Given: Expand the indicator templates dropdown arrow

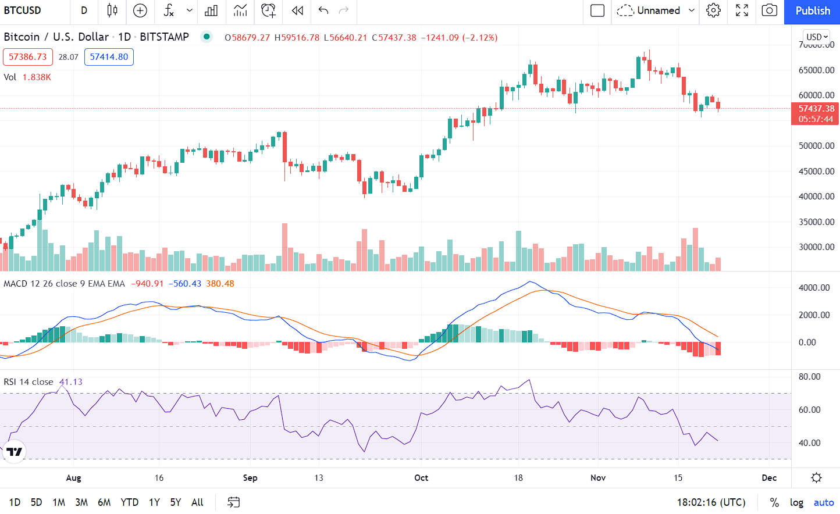Looking at the screenshot, I should coord(190,10).
